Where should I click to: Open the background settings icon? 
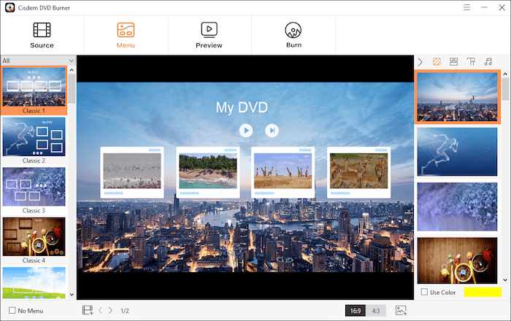(437, 61)
